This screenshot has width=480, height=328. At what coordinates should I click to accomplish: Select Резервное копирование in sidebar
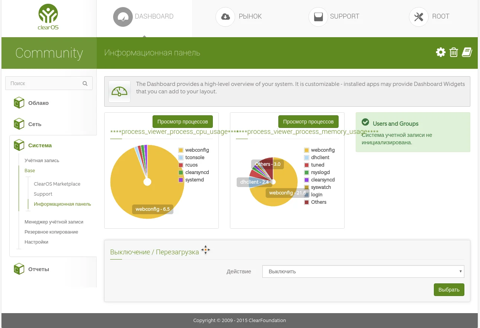click(51, 232)
